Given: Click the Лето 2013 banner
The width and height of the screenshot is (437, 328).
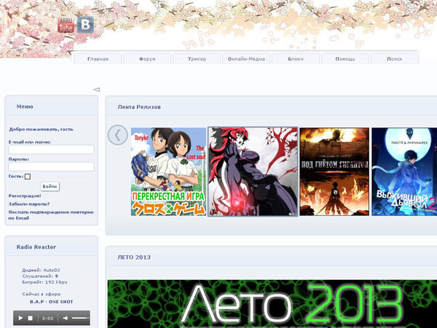Looking at the screenshot, I should coord(272,304).
